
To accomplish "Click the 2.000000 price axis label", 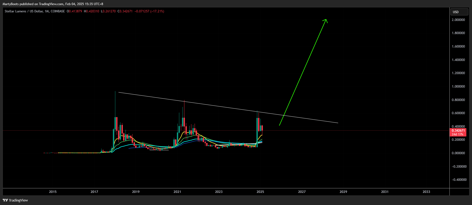I will (x=458, y=20).
